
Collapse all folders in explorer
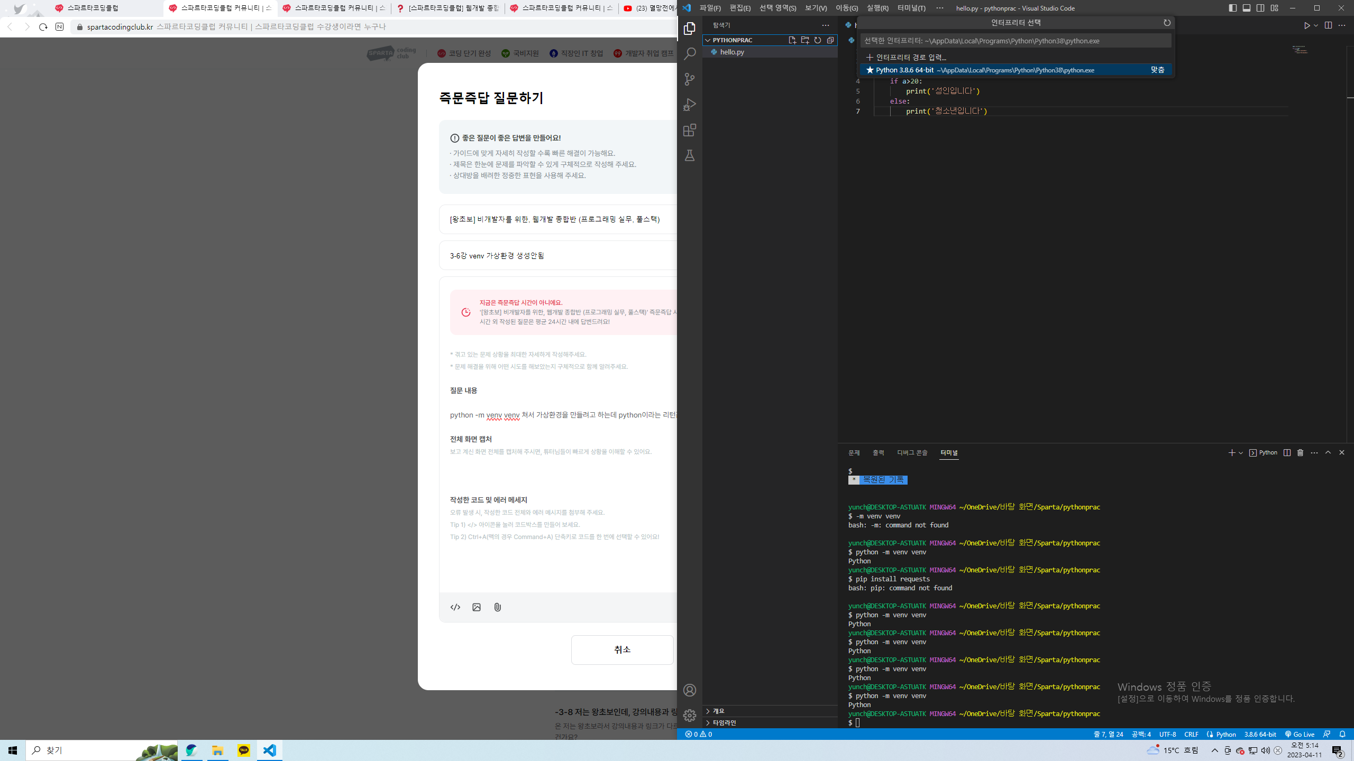tap(830, 40)
